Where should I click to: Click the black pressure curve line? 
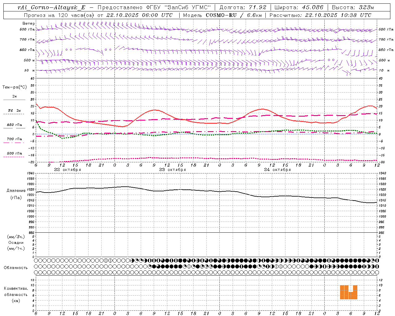tap(207, 191)
